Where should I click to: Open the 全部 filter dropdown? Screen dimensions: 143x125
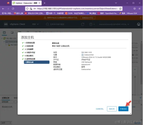[6, 123]
